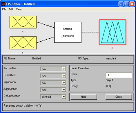Click the FIS Name value Untitled

tap(37, 58)
